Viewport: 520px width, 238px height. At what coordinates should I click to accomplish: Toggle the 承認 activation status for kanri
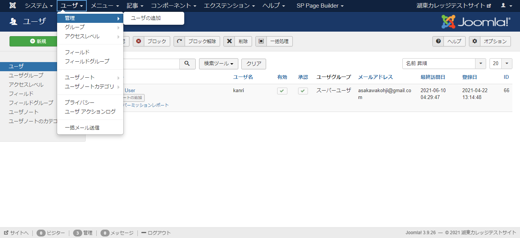(x=303, y=91)
